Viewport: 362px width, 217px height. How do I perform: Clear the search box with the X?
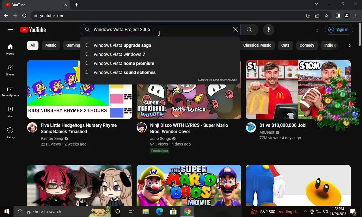point(235,30)
